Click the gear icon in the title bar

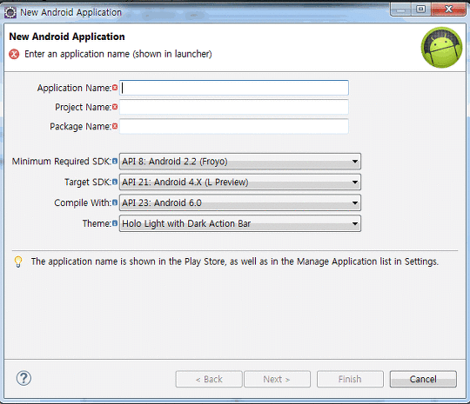[x=10, y=12]
